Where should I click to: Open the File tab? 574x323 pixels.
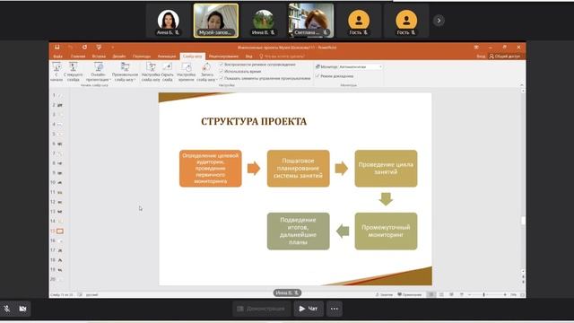pyautogui.click(x=57, y=57)
